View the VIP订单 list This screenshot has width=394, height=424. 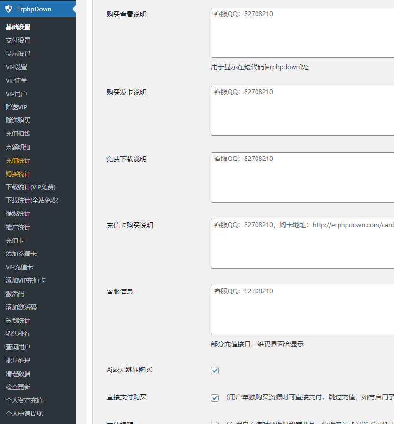tap(17, 80)
